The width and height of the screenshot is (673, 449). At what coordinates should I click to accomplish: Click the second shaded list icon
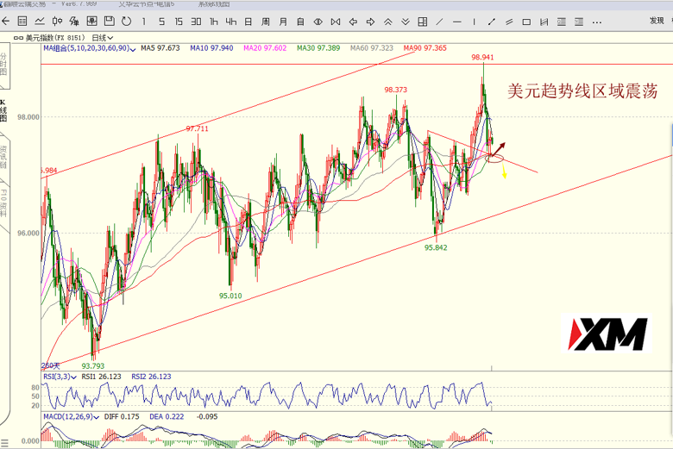(579, 22)
